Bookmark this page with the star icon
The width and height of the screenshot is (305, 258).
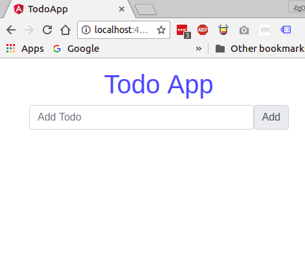point(161,30)
